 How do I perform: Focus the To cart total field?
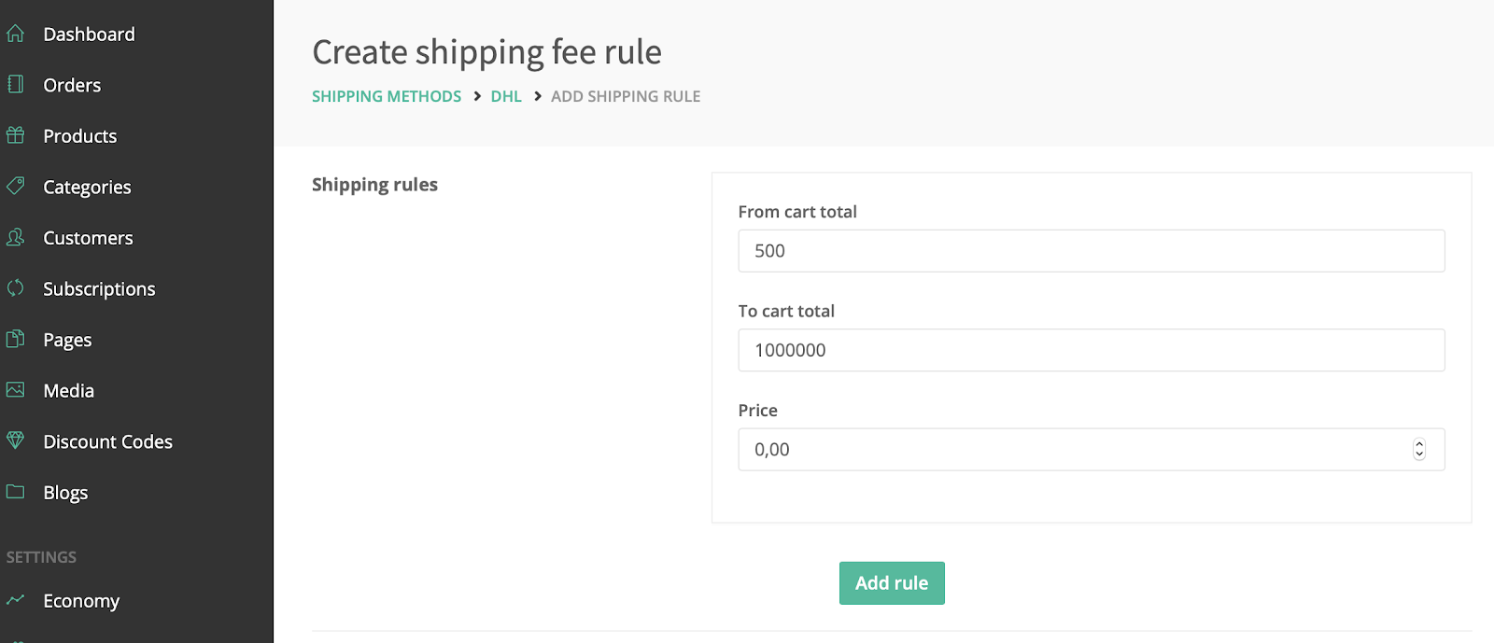1092,350
